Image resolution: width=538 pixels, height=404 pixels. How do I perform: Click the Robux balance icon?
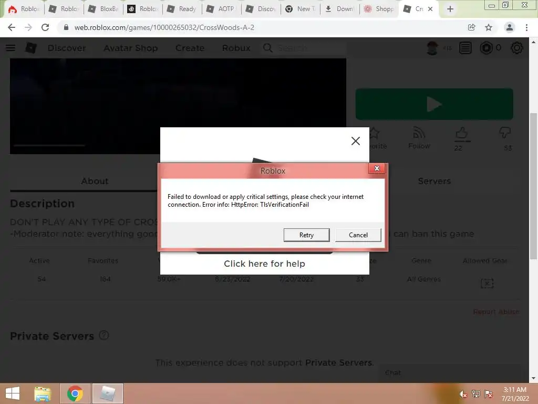click(486, 48)
